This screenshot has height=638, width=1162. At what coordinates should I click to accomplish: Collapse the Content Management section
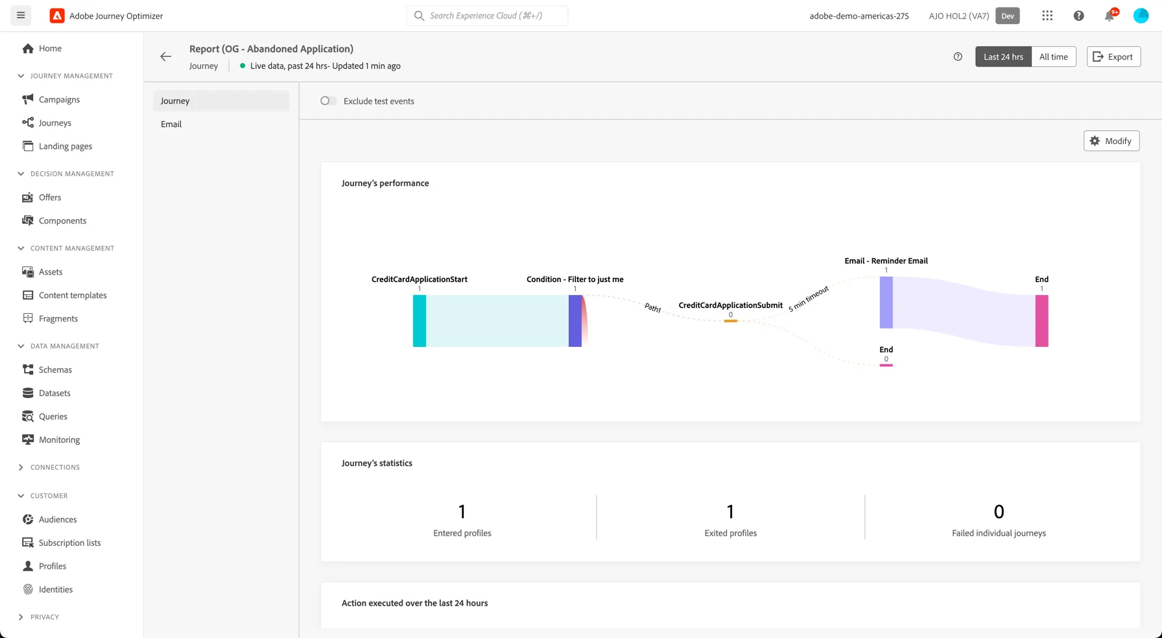tap(21, 248)
